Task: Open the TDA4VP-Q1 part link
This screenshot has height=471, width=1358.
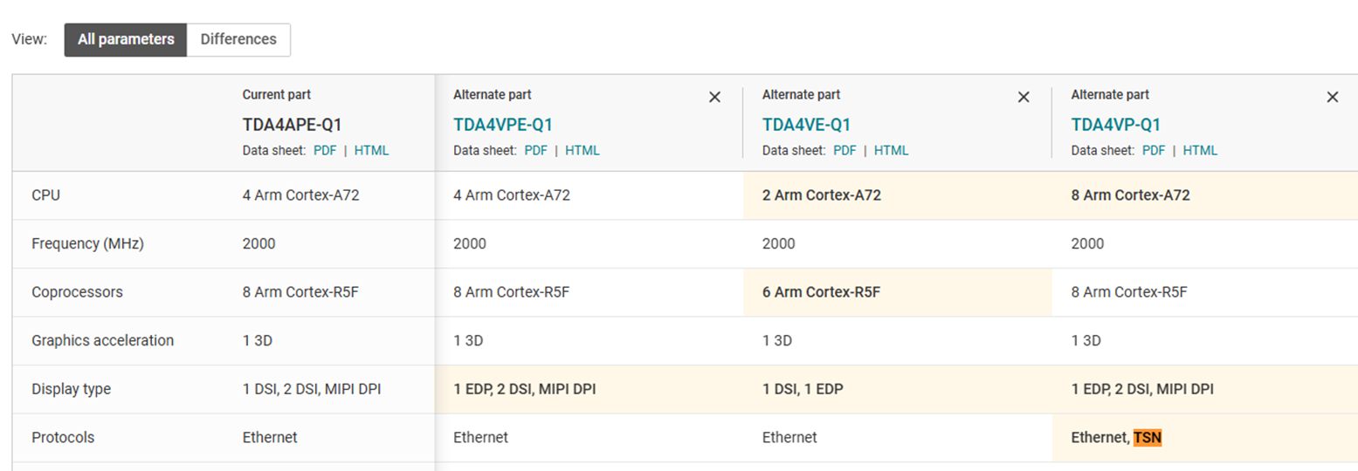Action: point(1115,125)
